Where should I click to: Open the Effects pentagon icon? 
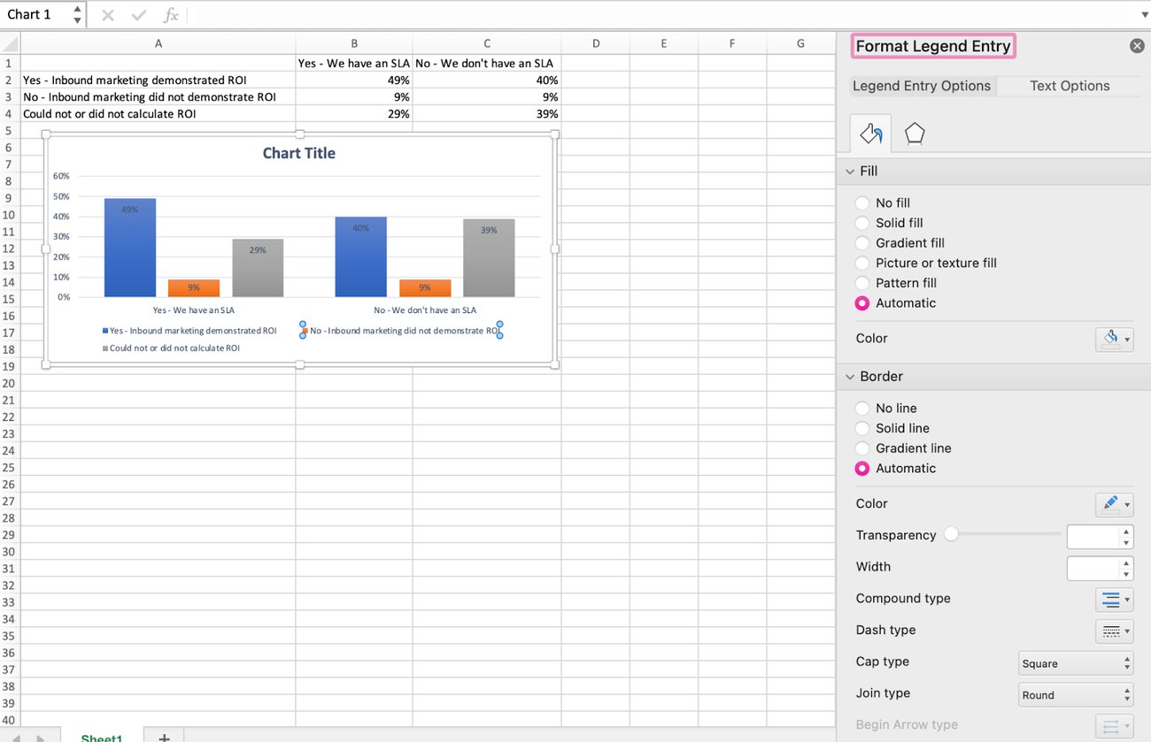[x=915, y=133]
